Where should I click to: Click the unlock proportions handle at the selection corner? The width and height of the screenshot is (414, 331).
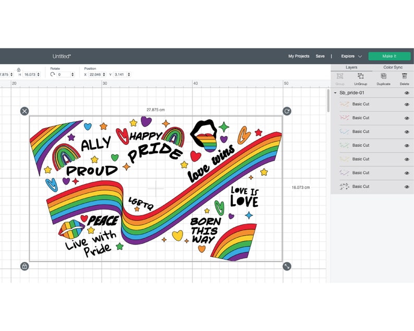coord(25,266)
